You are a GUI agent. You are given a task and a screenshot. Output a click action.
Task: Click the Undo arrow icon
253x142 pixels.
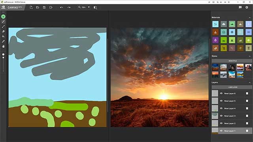tap(62, 7)
